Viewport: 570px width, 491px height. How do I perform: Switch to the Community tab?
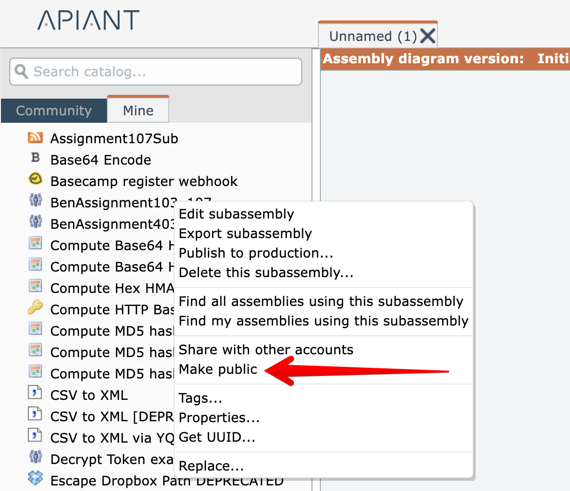click(x=54, y=111)
